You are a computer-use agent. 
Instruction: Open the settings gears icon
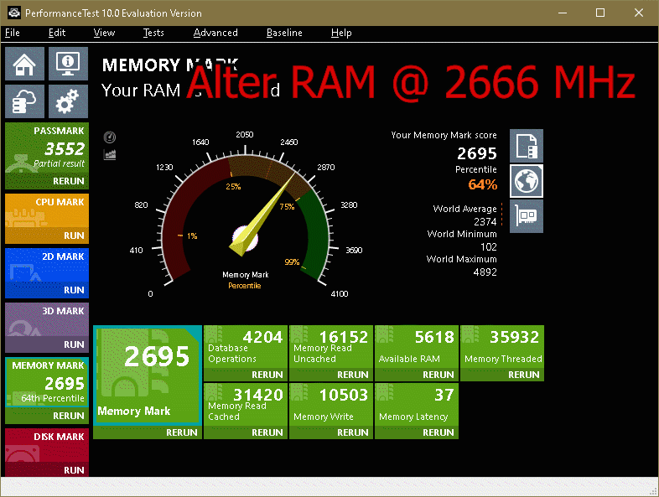tap(68, 101)
